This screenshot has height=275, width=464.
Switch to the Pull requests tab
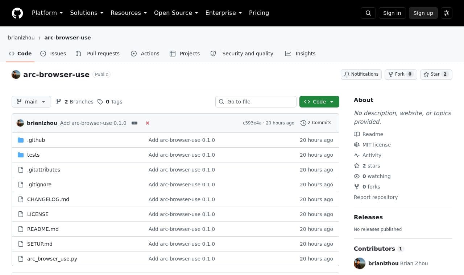click(x=98, y=54)
